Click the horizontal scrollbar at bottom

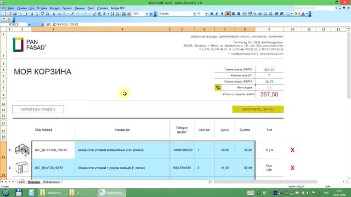pos(265,182)
